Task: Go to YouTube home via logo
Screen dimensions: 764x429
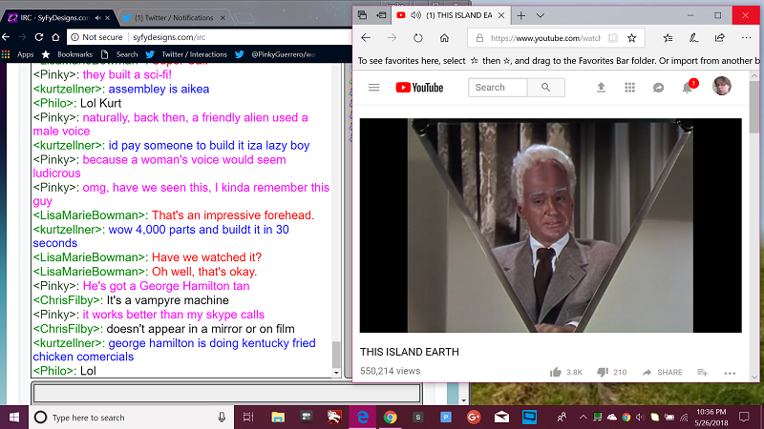Action: pyautogui.click(x=419, y=88)
